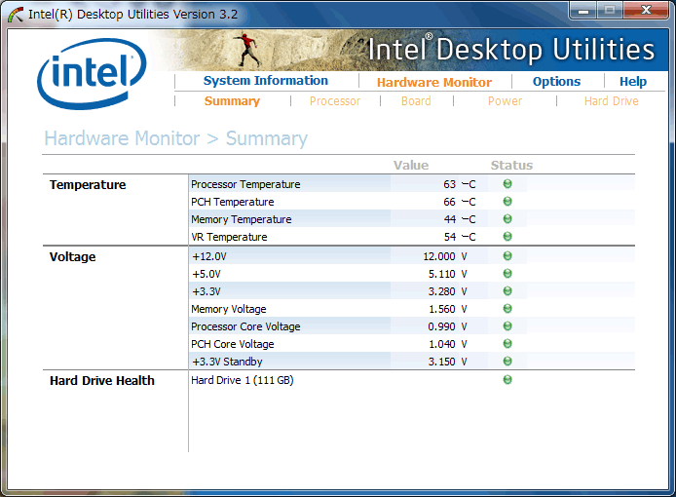Screen dimensions: 676x497
Task: Switch to the Power tab
Action: pyautogui.click(x=505, y=101)
